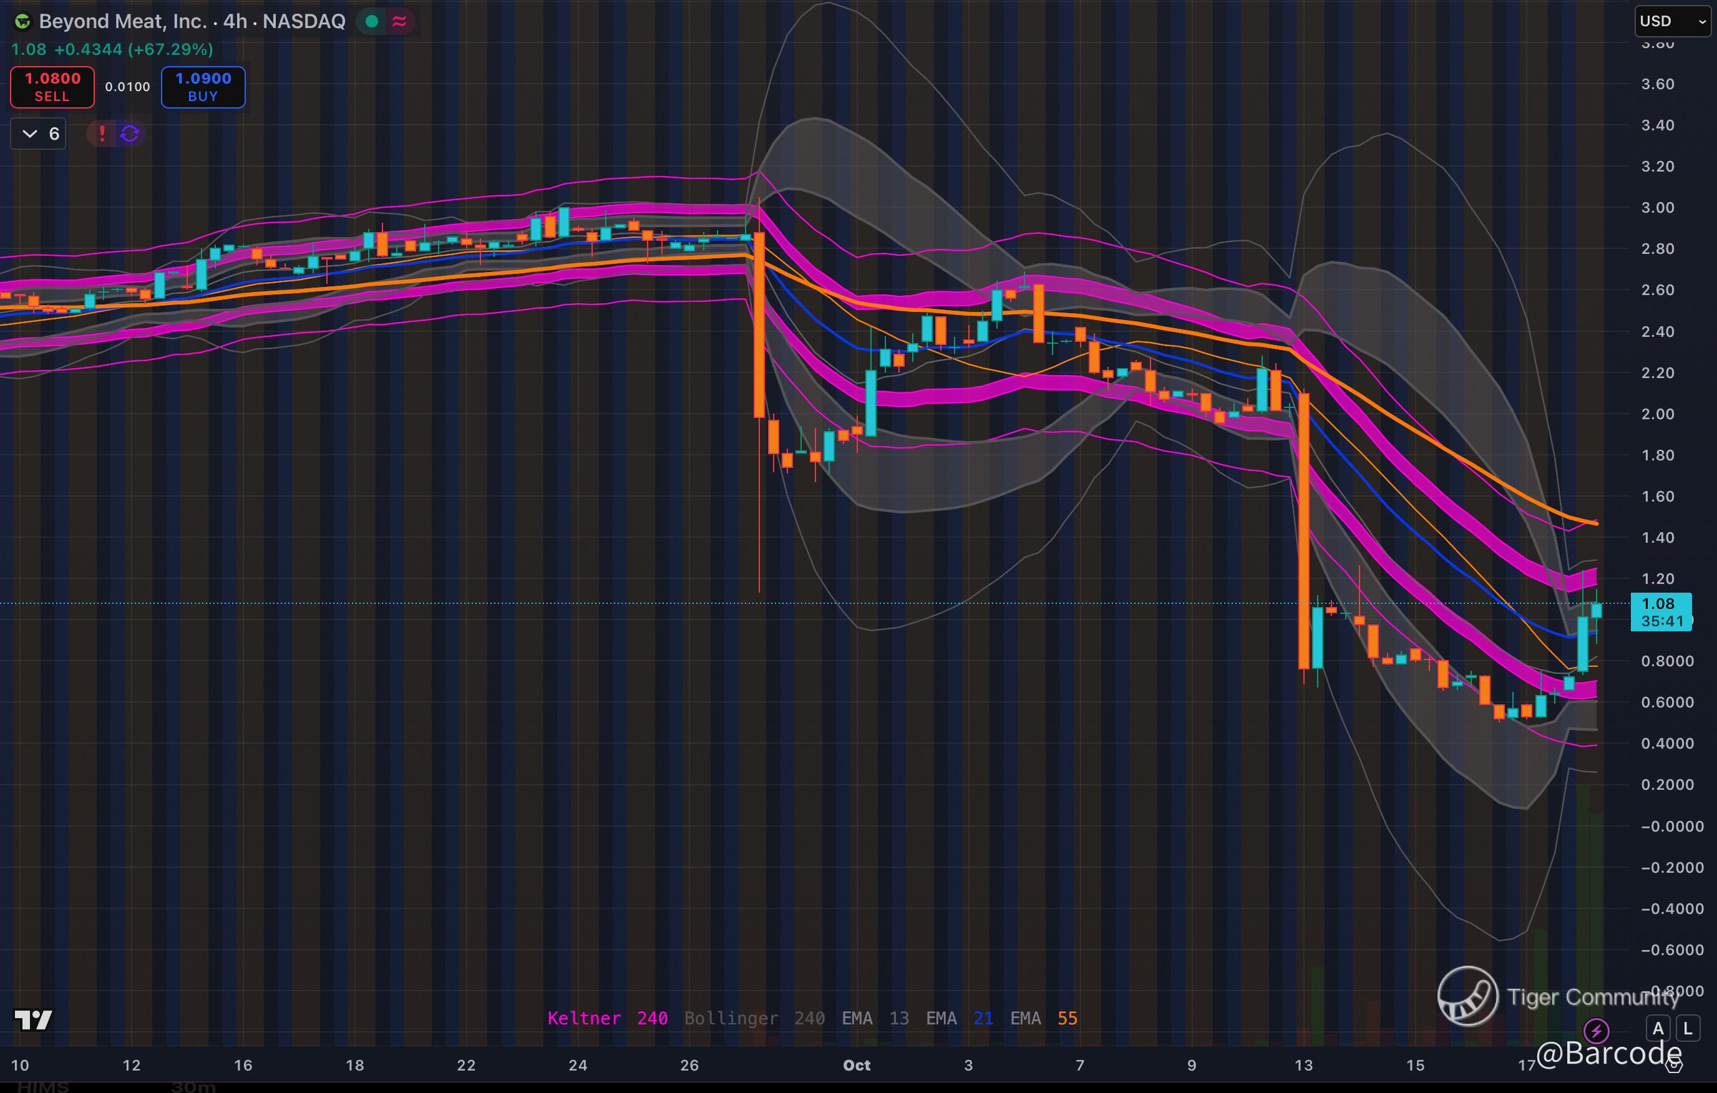Select the EMA 21 indicator label

[959, 1018]
